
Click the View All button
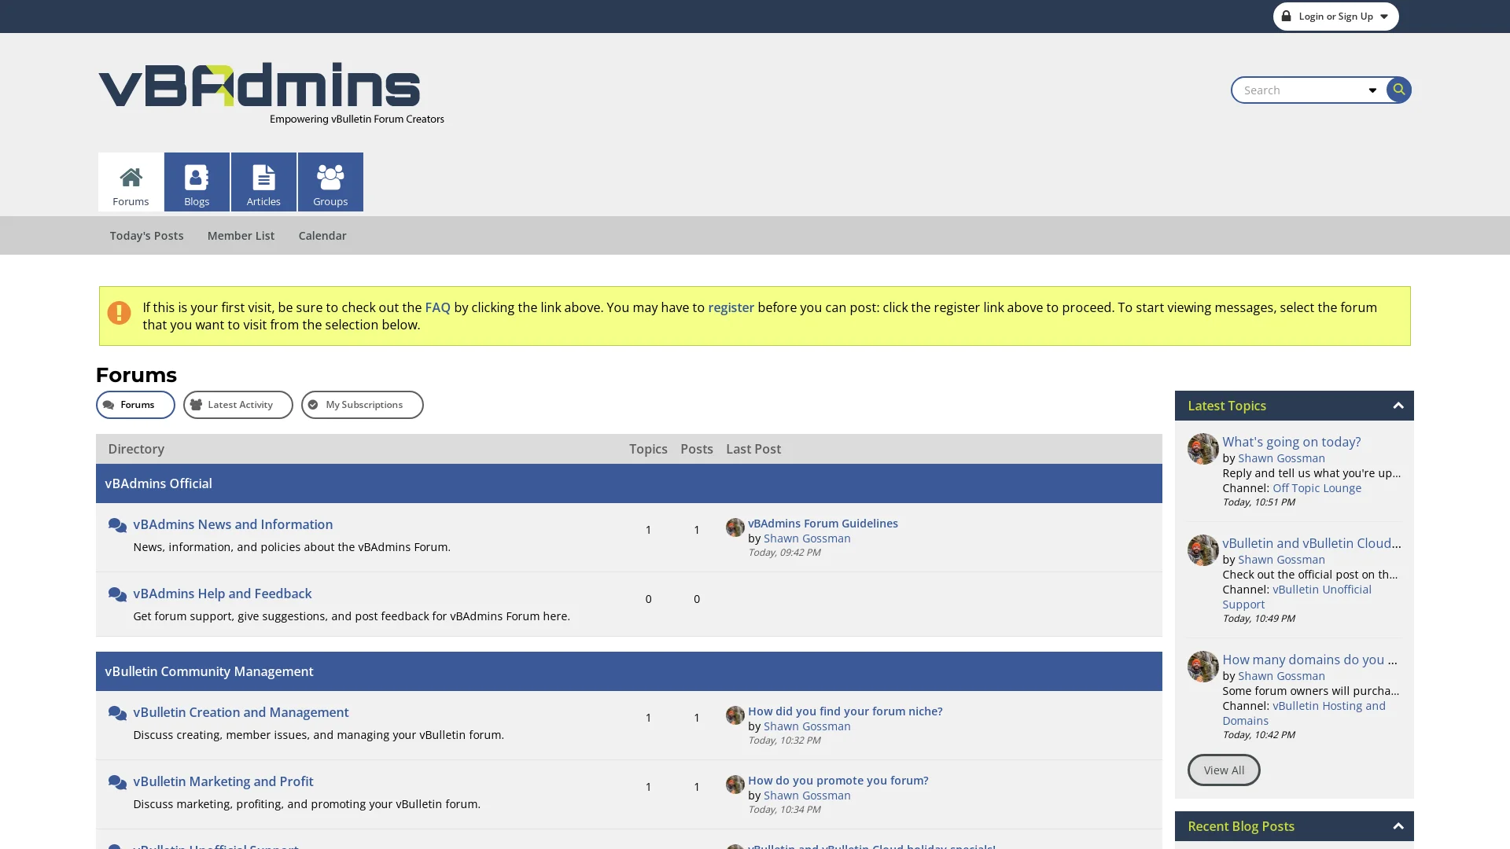coord(1224,770)
